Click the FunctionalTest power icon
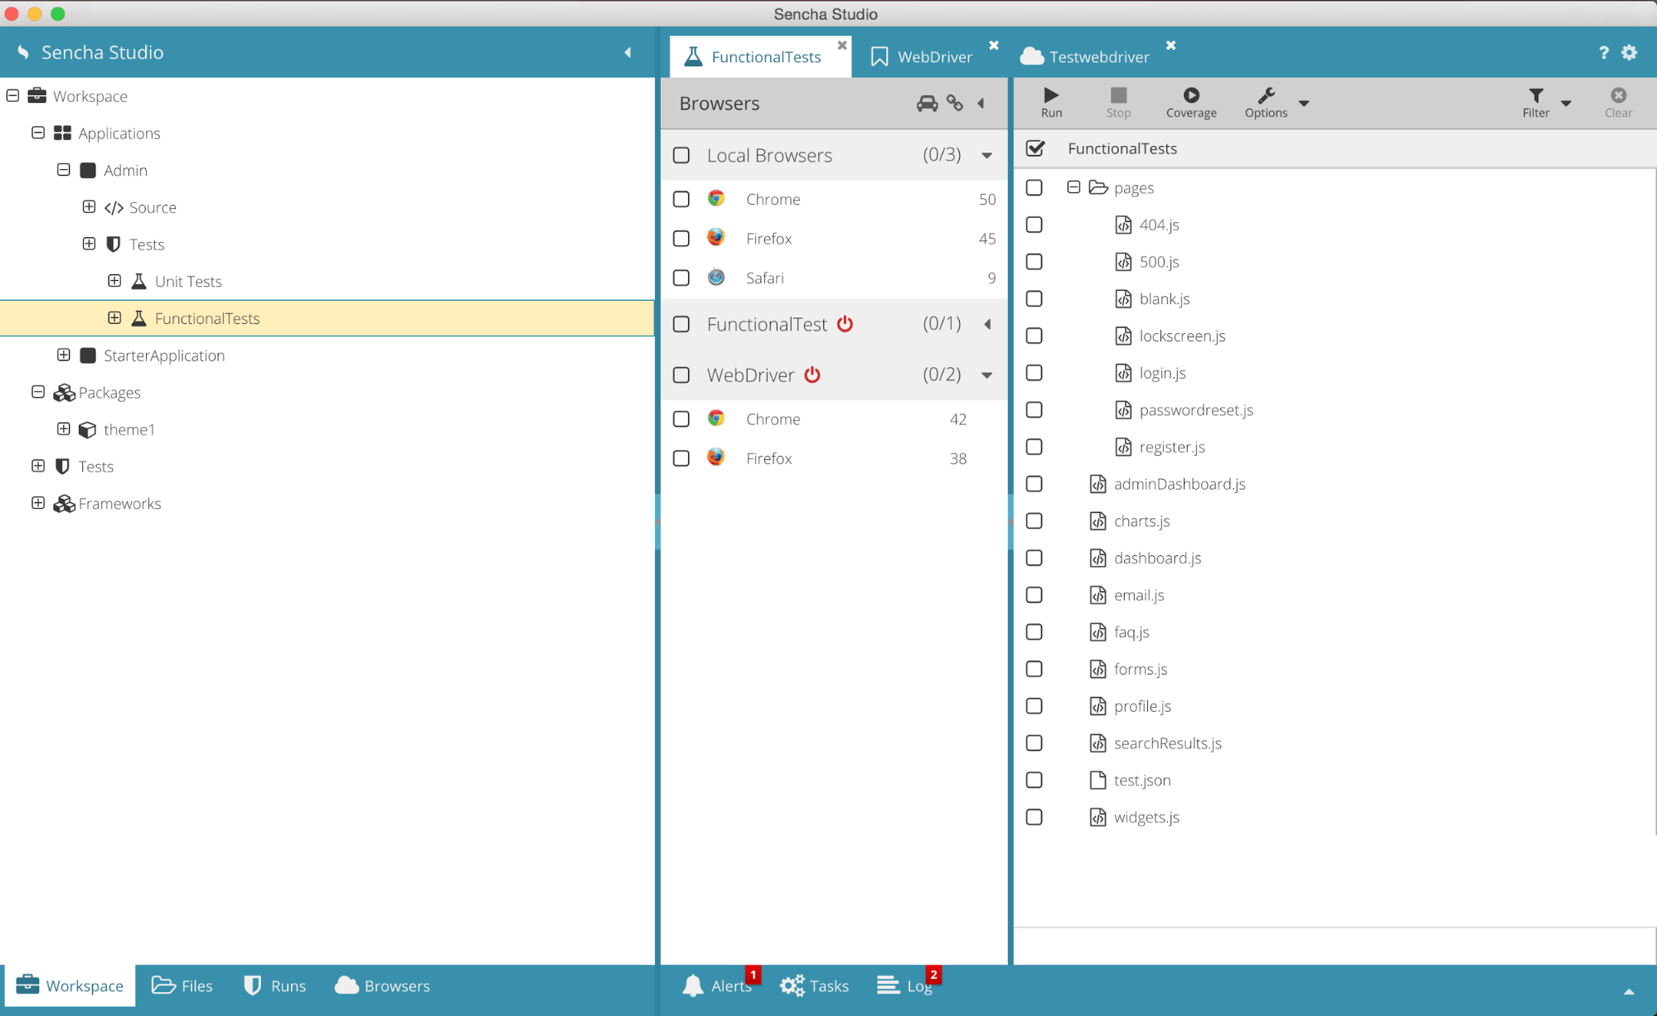The image size is (1657, 1016). 845,324
